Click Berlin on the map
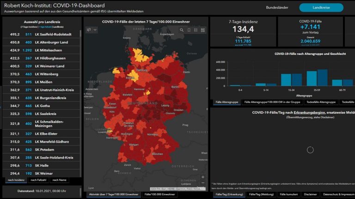Image resolution: width=355 pixels, height=199 pixels. [175, 87]
